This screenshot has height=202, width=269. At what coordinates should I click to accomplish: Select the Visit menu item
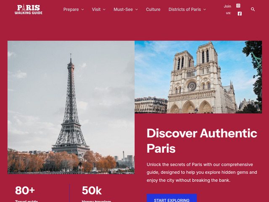96,9
